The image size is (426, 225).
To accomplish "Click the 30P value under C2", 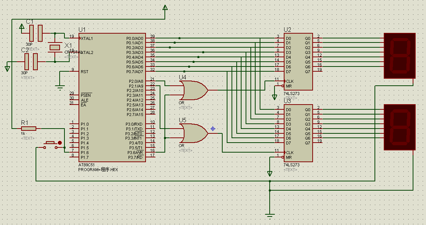I will (24, 73).
